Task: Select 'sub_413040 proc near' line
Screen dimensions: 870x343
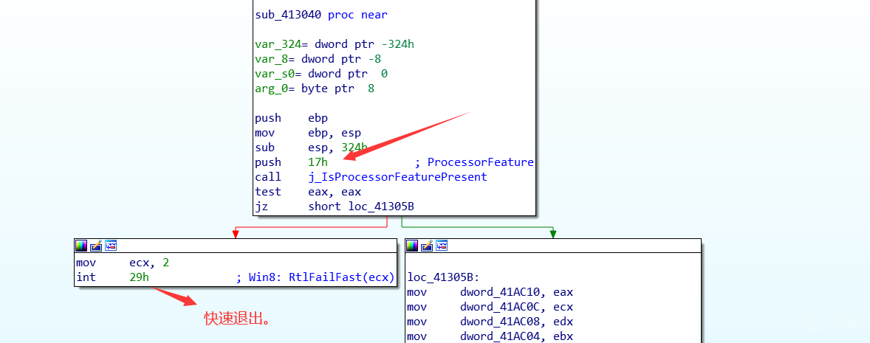Action: click(x=321, y=15)
